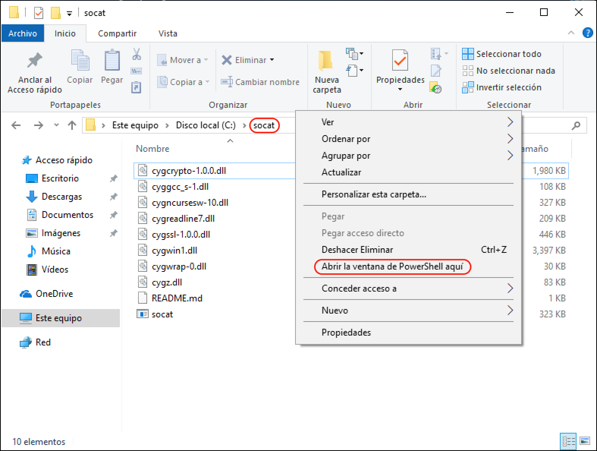The height and width of the screenshot is (451, 597).
Task: Click the Historial icon in Abrir group
Action: click(x=435, y=87)
